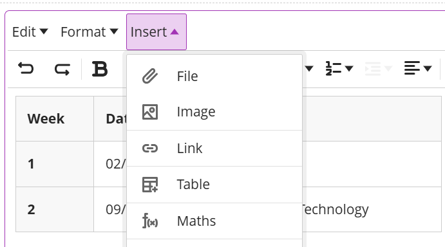Screen dimensions: 445x247
Task: Close the Insert menu
Action: coord(156,32)
